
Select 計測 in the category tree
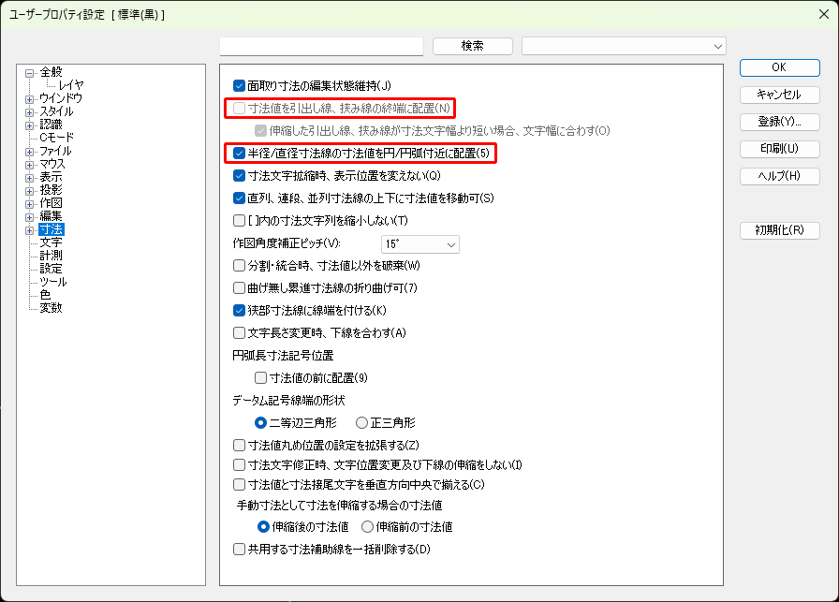(x=51, y=256)
